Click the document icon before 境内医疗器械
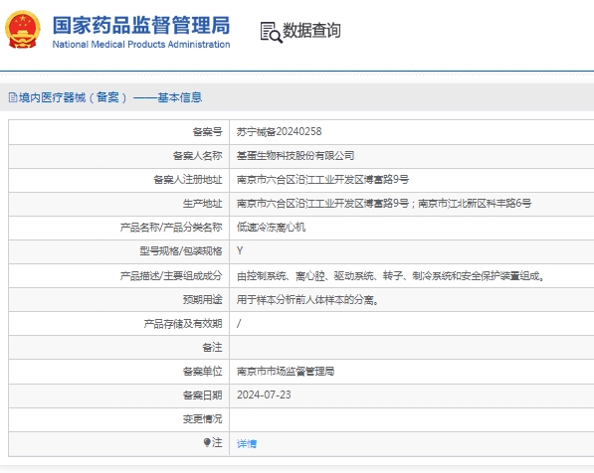 point(13,97)
